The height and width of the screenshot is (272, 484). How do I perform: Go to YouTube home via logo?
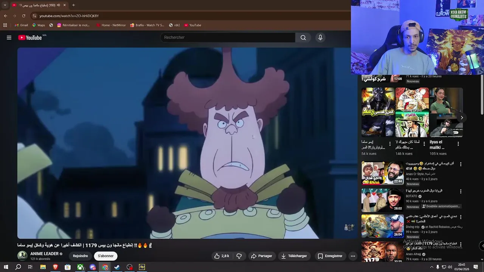(x=30, y=37)
